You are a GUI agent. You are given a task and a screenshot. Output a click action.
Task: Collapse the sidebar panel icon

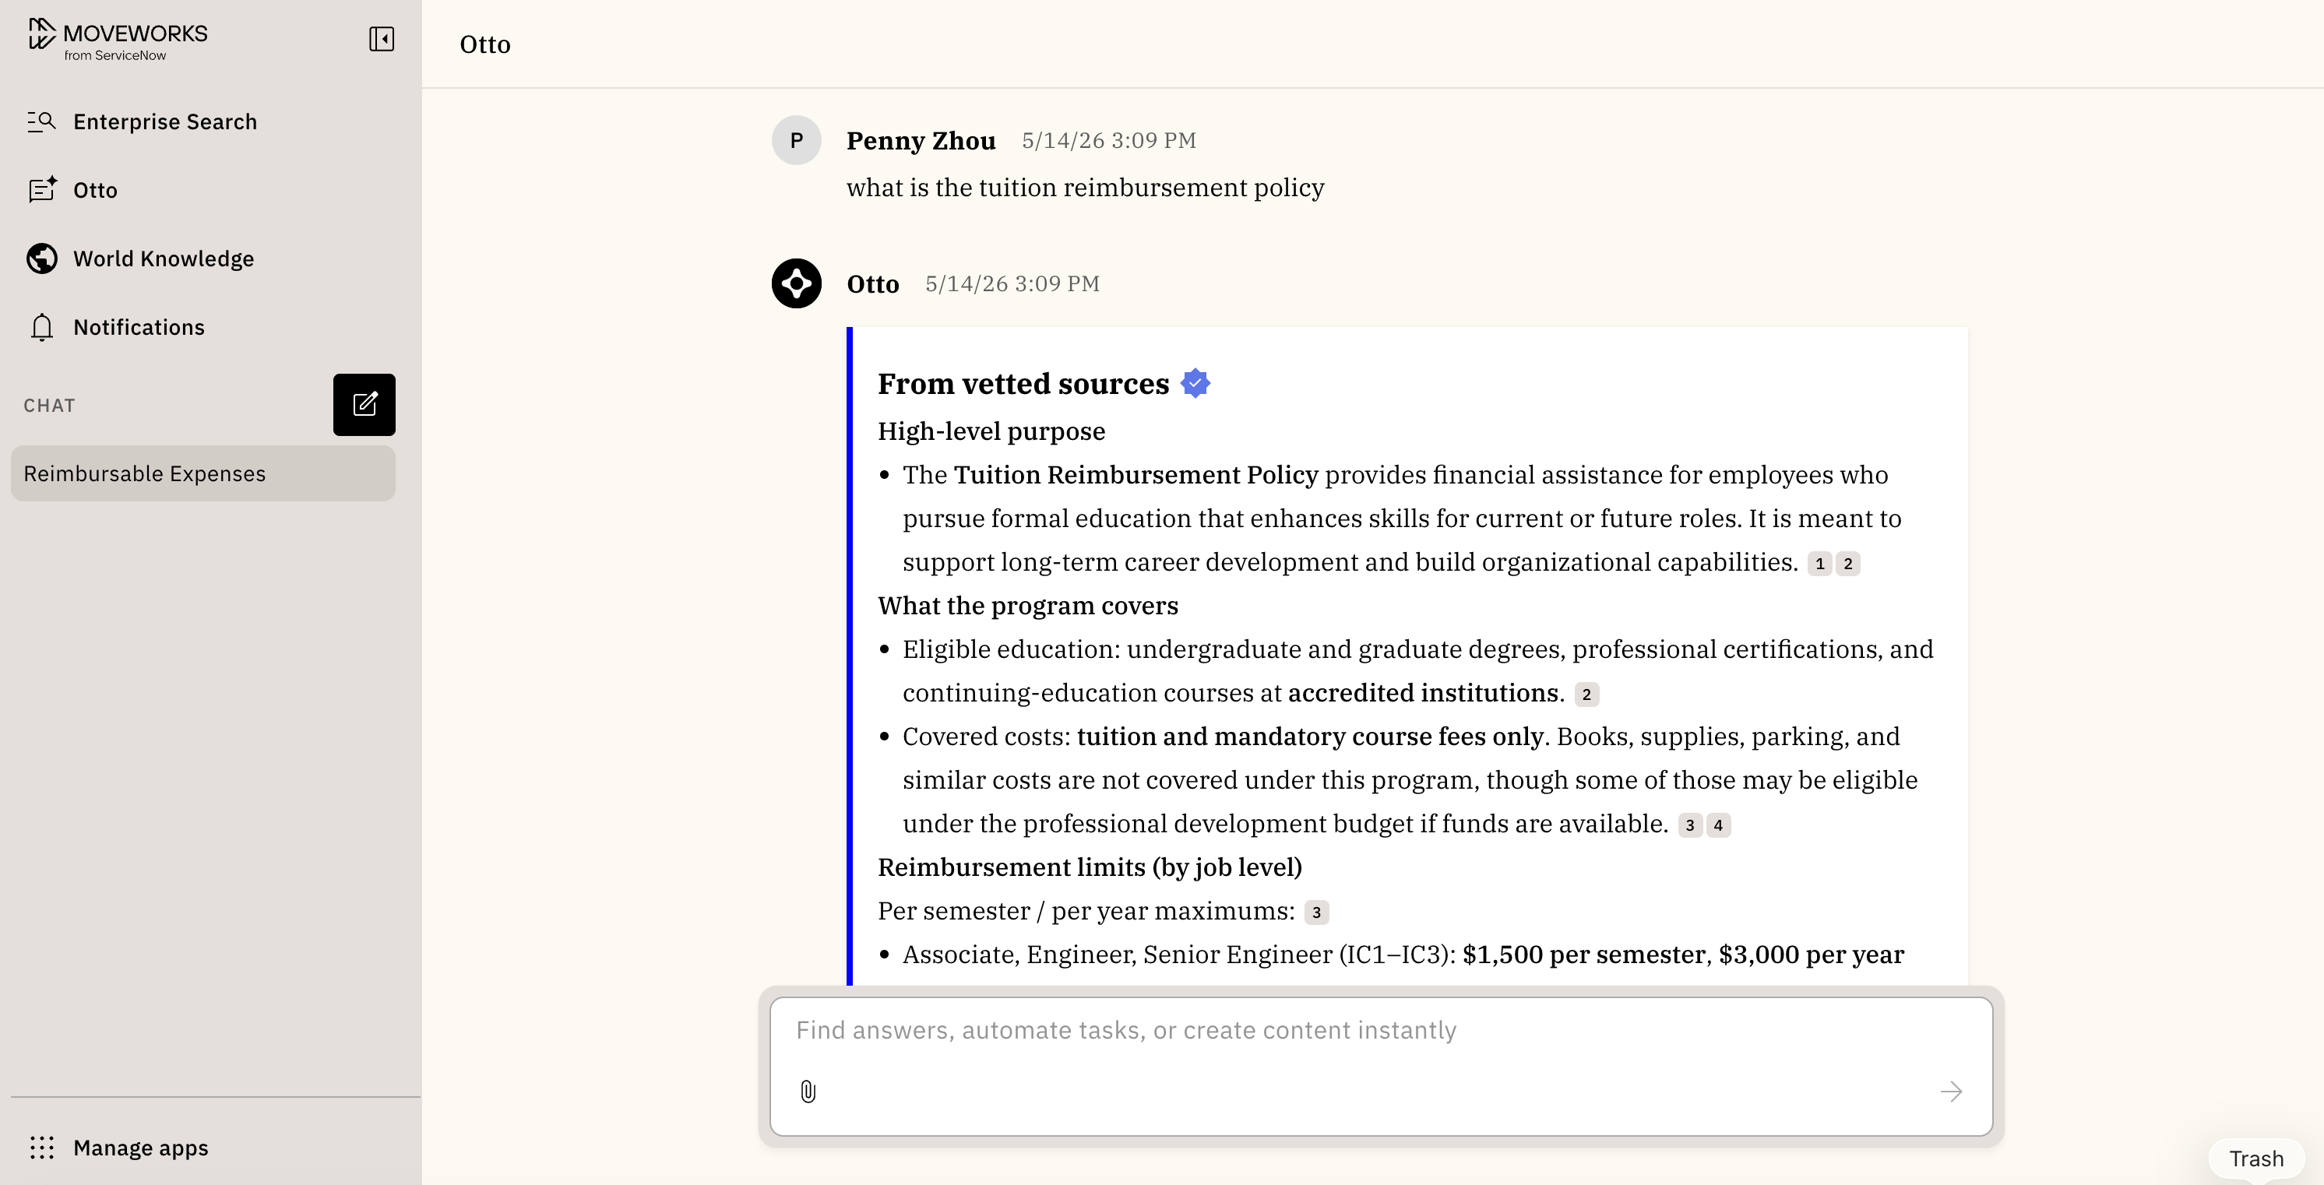click(382, 39)
